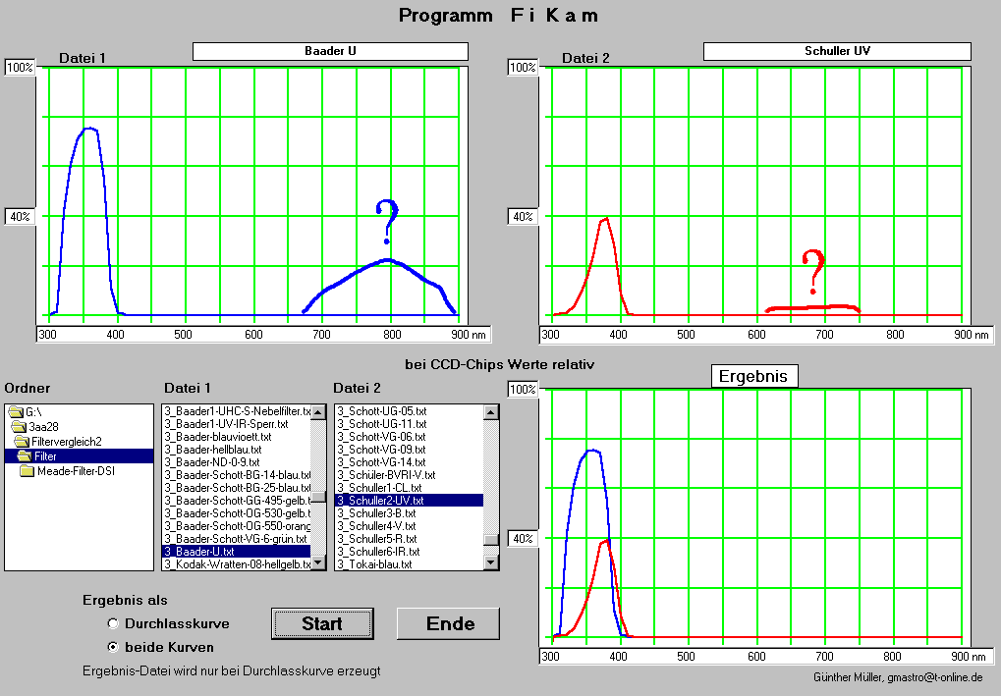
Task: Open the 3aa28 folder icon
Action: click(x=20, y=427)
